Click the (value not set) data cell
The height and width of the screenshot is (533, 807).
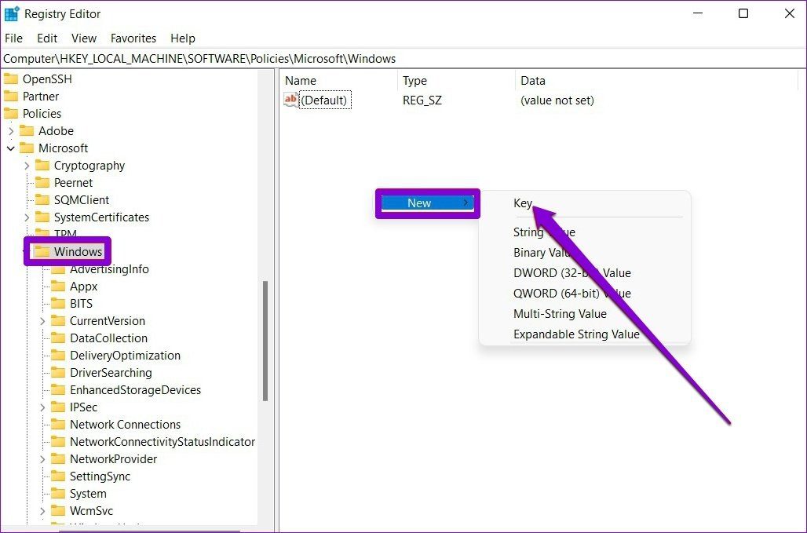(557, 100)
